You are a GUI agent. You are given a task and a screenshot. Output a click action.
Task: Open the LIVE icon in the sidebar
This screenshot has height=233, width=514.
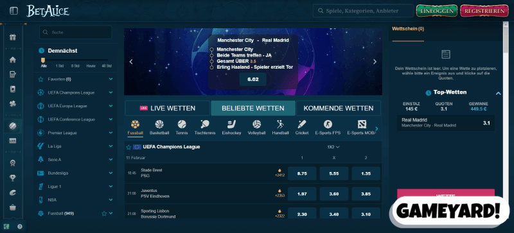point(13,141)
